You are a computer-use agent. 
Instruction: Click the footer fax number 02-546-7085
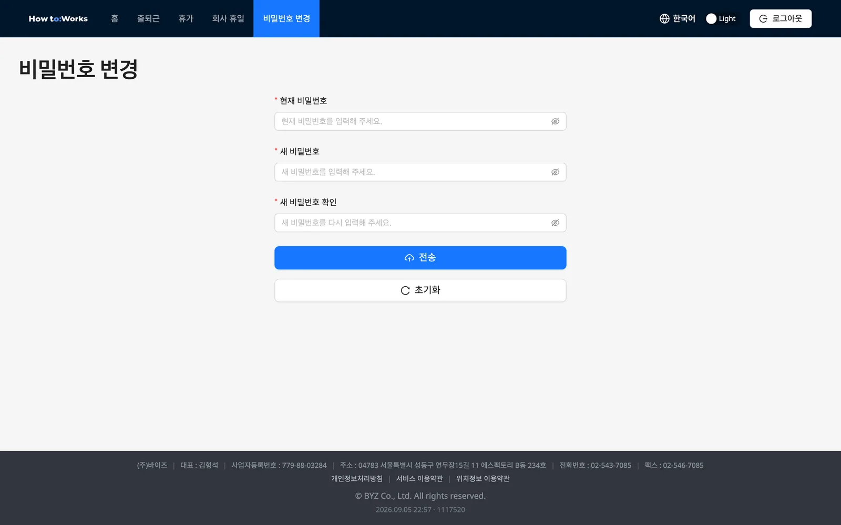point(683,465)
